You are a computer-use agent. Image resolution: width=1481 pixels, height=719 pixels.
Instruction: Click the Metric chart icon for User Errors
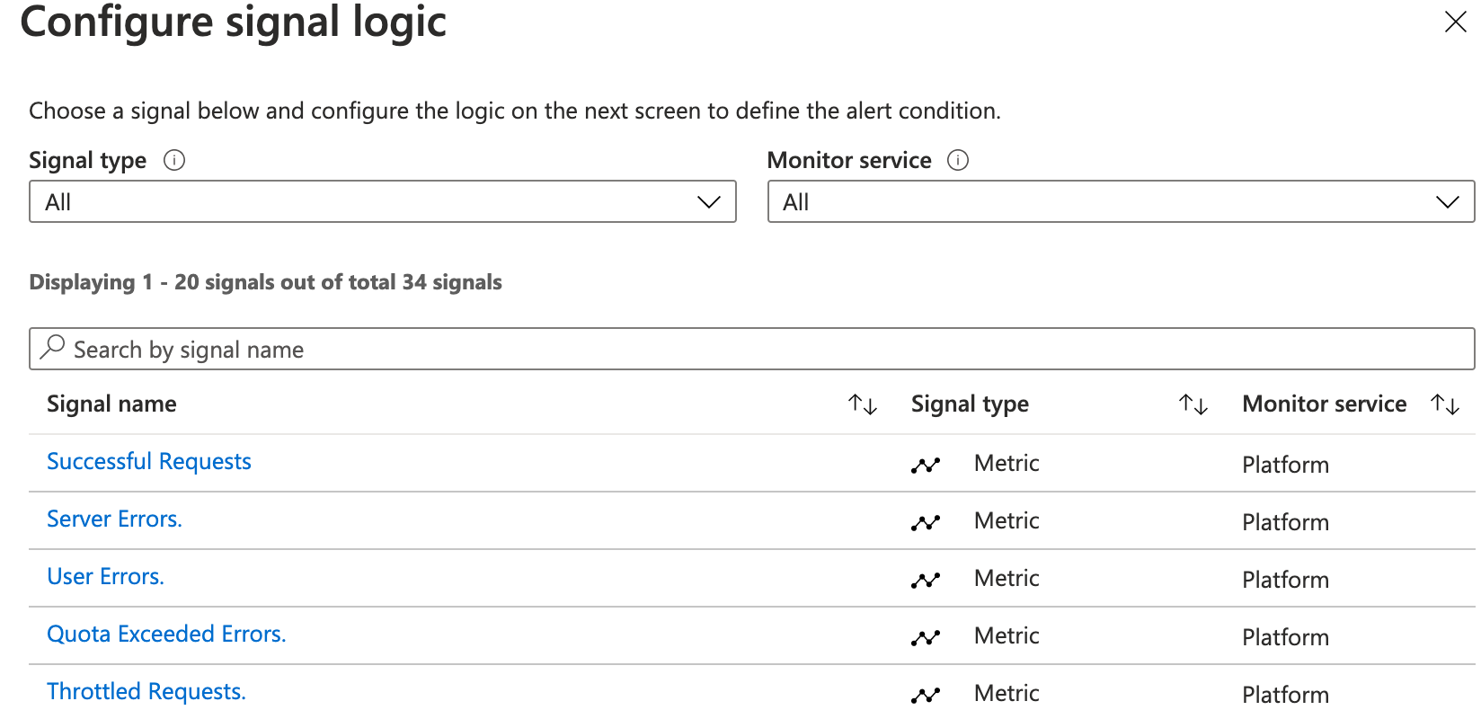[926, 579]
